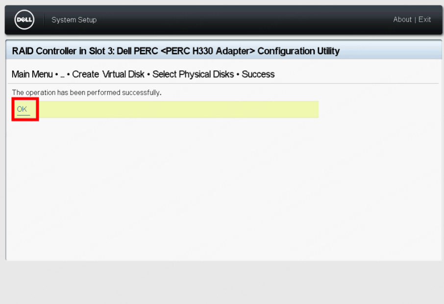Image resolution: width=444 pixels, height=304 pixels.
Task: Click the 'operation has been performed successfully' message
Action: pyautogui.click(x=86, y=92)
